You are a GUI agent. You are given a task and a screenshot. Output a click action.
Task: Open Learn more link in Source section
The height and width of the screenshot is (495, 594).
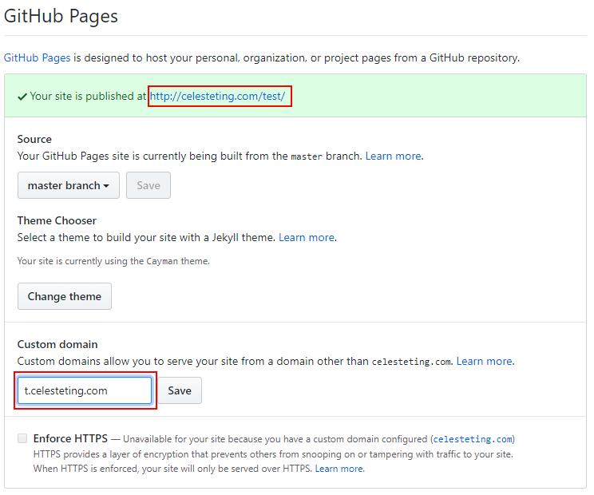click(394, 156)
